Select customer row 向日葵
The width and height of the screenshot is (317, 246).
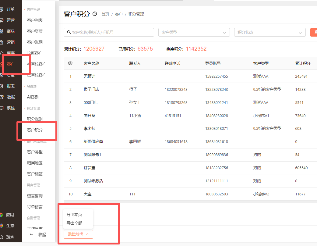tap(190, 116)
